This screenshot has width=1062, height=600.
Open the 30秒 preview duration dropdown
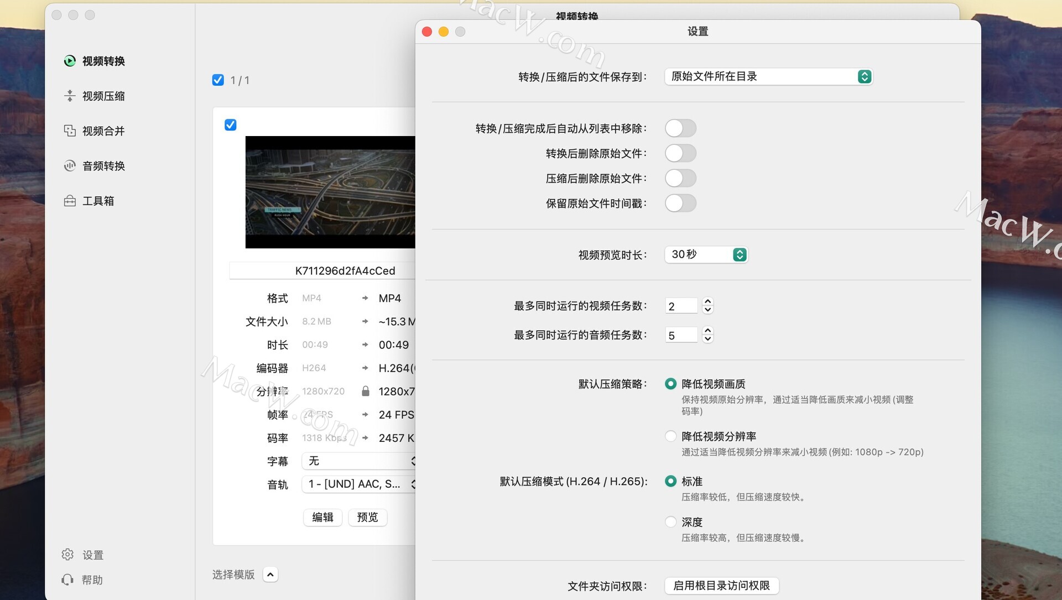click(x=706, y=254)
